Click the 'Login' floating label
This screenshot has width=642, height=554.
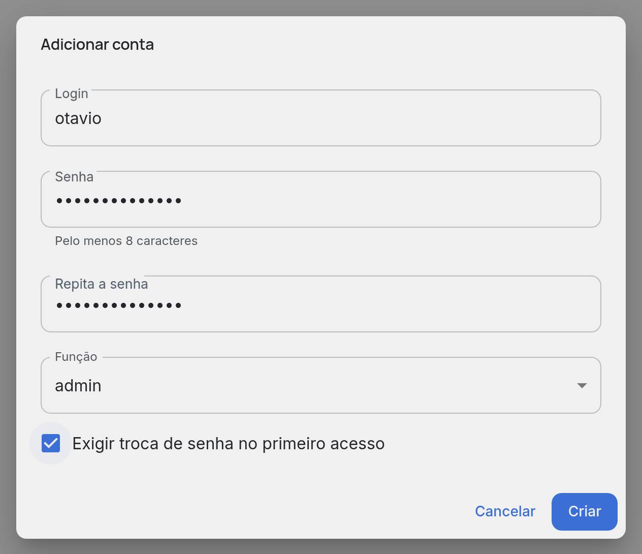coord(72,94)
